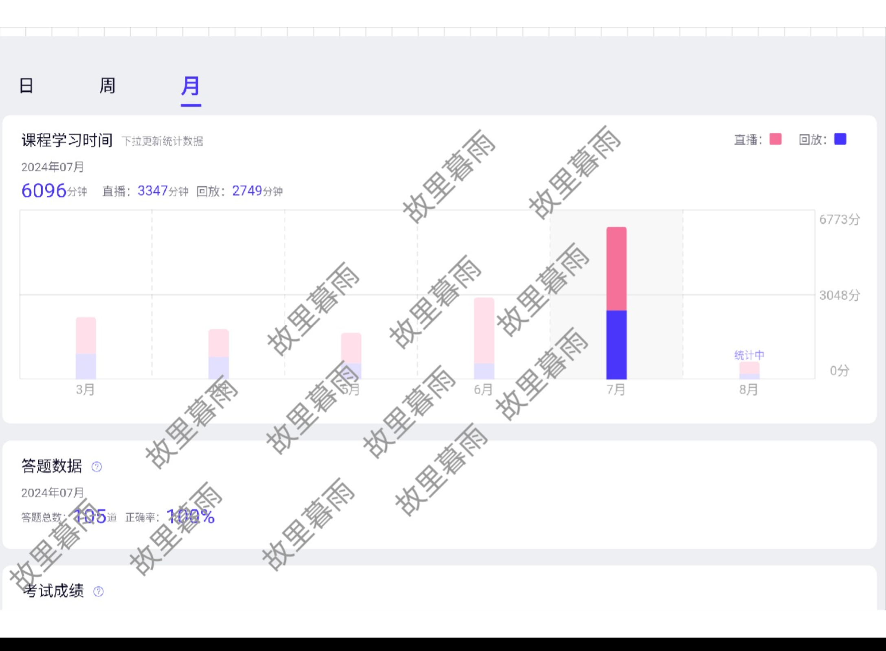Image resolution: width=886 pixels, height=651 pixels.
Task: Click the 2024年07月 date under 答题数据
Action: tap(53, 493)
